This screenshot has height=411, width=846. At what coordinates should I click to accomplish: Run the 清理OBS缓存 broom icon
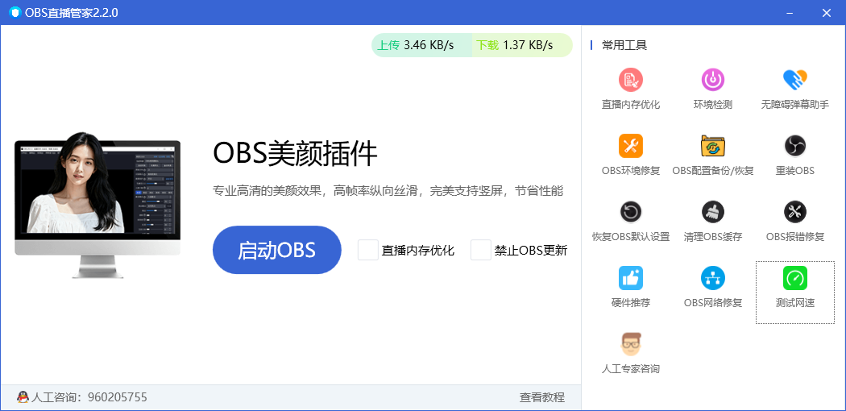[713, 212]
